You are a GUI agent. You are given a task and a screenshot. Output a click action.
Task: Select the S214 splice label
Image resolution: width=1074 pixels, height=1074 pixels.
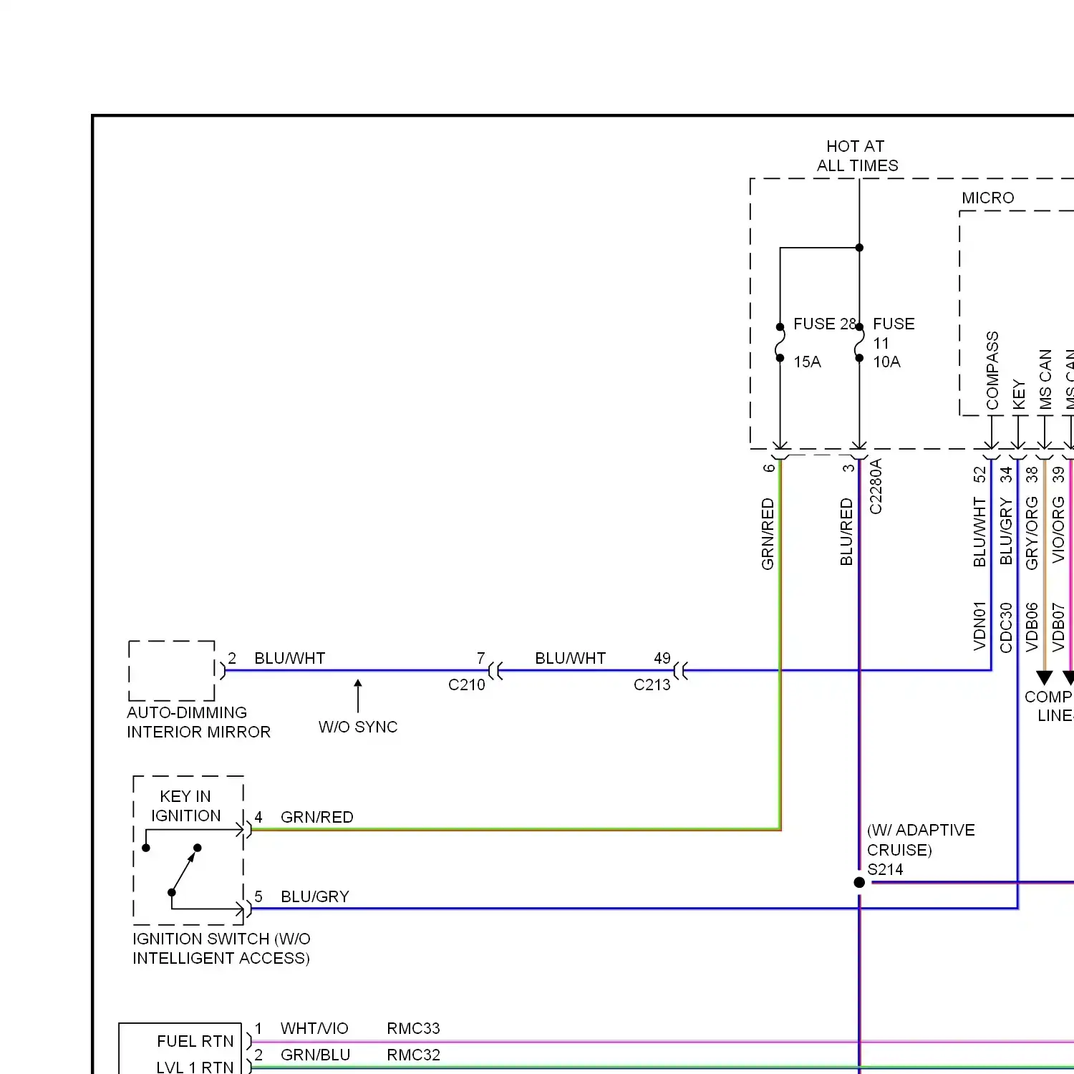click(x=885, y=869)
